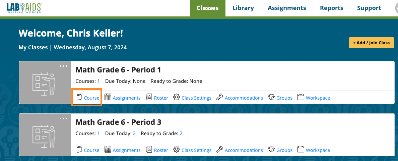The height and width of the screenshot is (161, 398).
Task: Click the Roster icon for Period 3
Action: [x=149, y=150]
